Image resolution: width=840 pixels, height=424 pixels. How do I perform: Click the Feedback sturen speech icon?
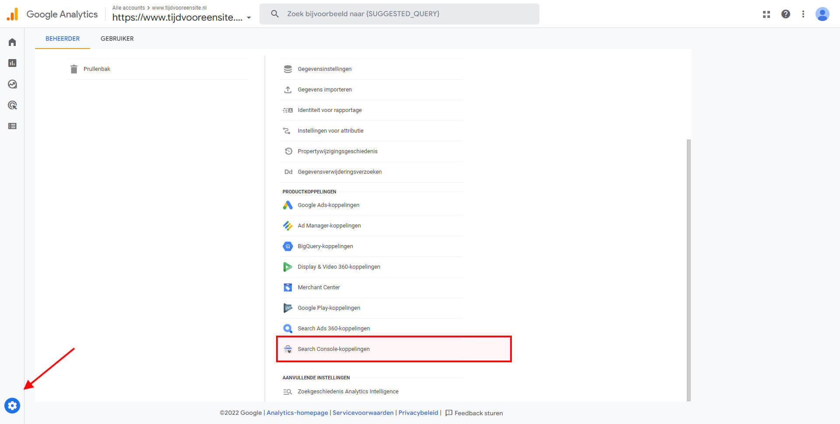click(x=449, y=413)
